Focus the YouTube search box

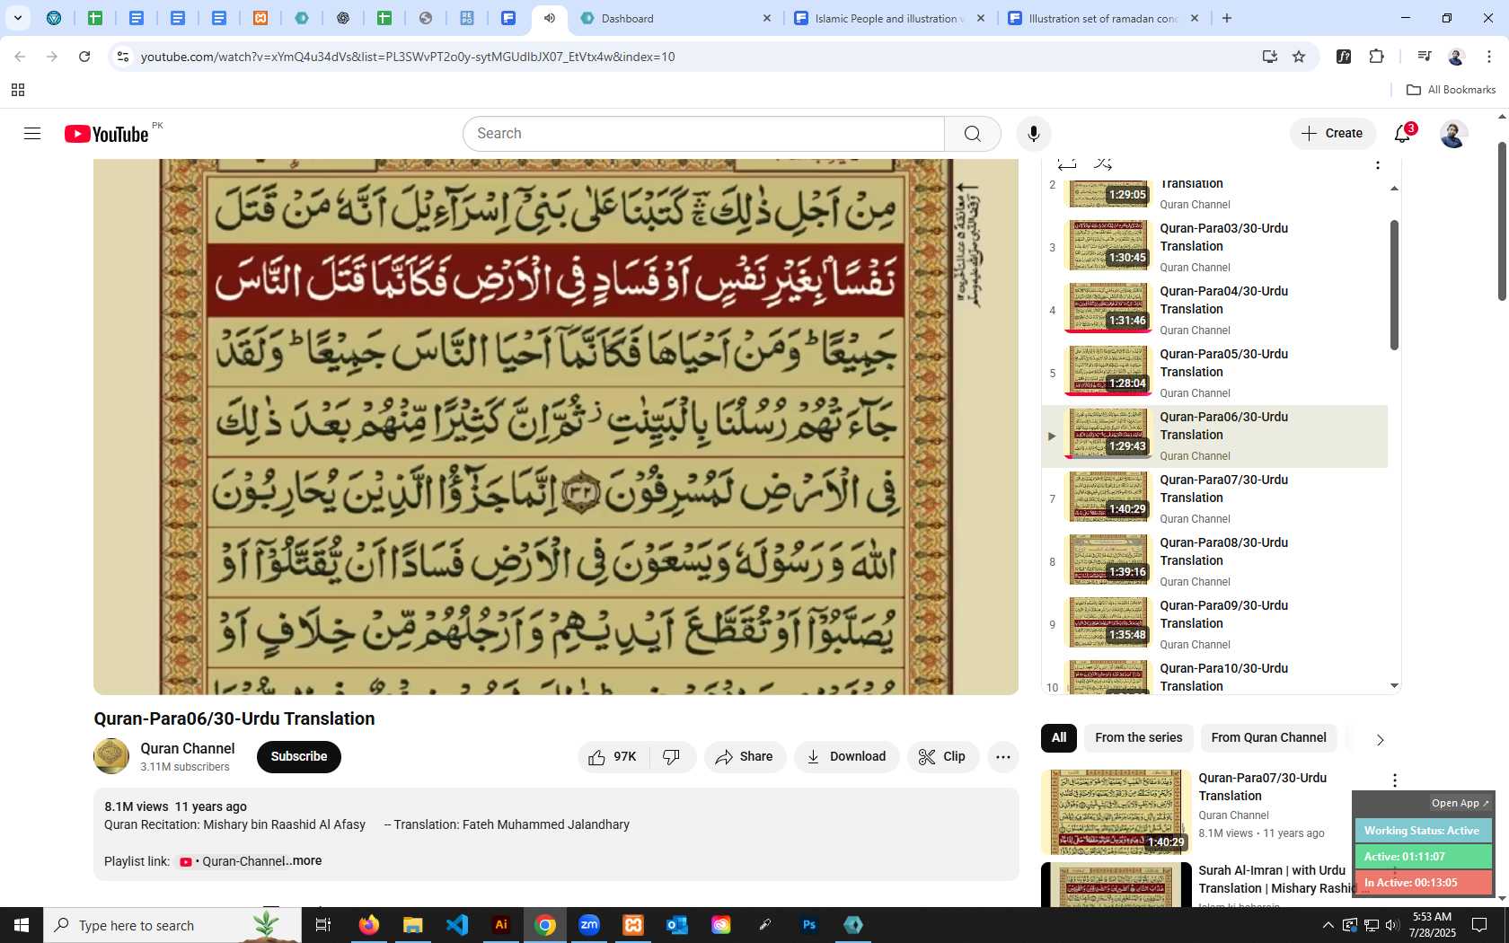click(704, 134)
